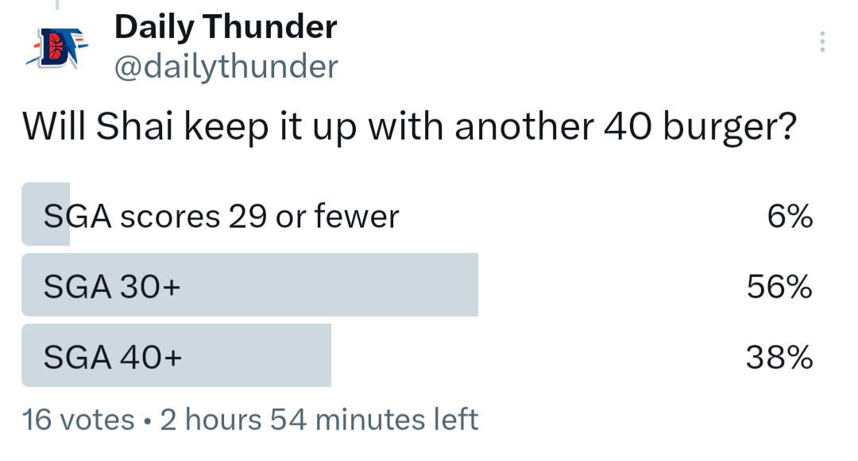Click the Daily Thunder display name
The width and height of the screenshot is (858, 461).
(226, 28)
